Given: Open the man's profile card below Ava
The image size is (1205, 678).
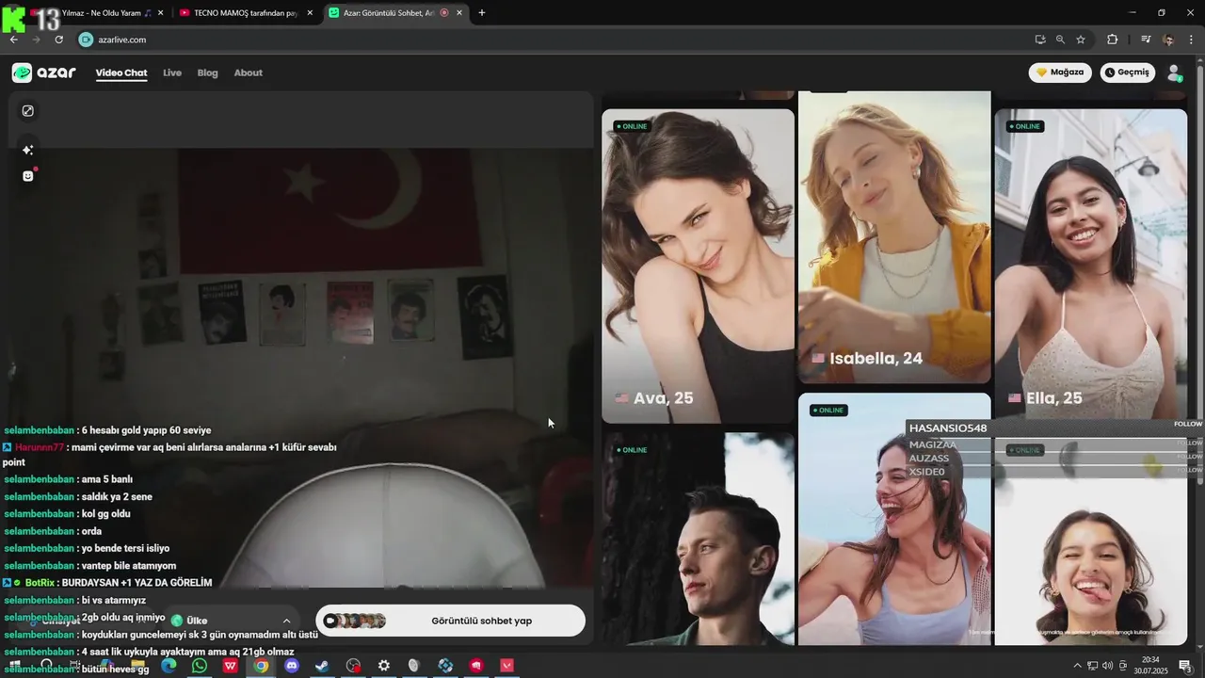Looking at the screenshot, I should 699,539.
